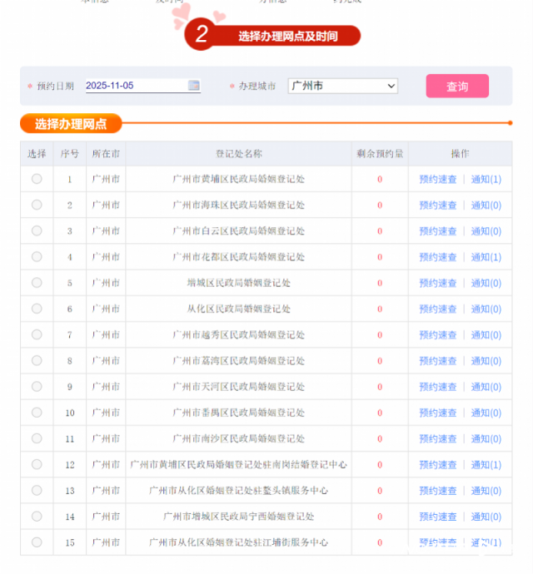This screenshot has width=533, height=574.
Task: Click 广州市天河区民政局婚姻登记处 name cell
Action: pos(239,387)
